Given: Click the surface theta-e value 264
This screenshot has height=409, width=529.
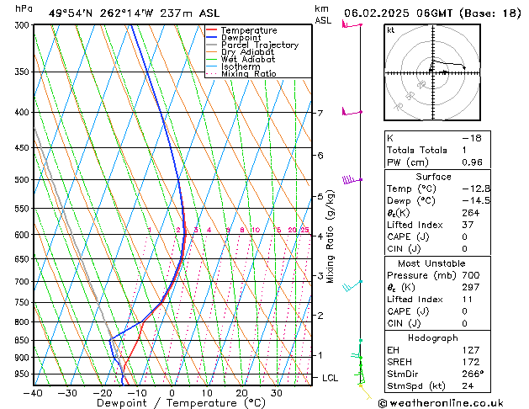Looking at the screenshot, I should (x=471, y=213).
